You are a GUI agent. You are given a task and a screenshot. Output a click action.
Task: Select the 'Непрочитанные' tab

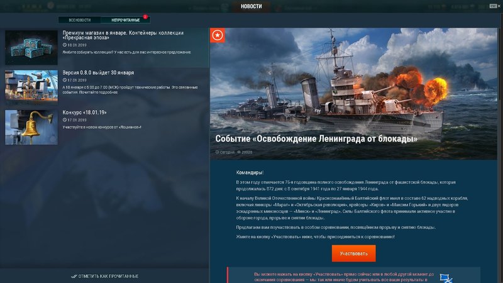pos(125,20)
